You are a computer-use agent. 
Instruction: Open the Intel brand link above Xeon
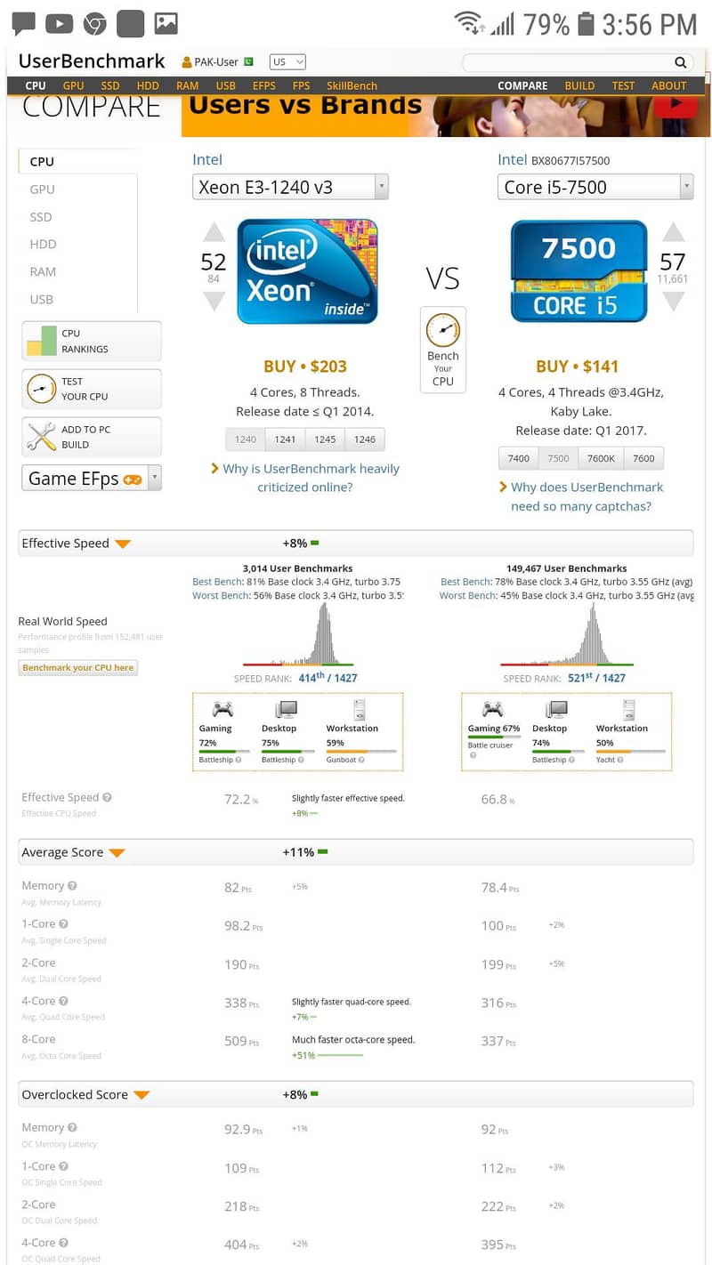click(207, 160)
